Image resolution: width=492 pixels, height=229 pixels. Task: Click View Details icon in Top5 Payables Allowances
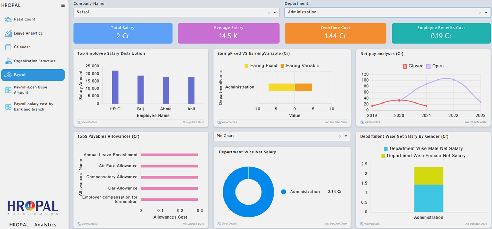(79, 224)
